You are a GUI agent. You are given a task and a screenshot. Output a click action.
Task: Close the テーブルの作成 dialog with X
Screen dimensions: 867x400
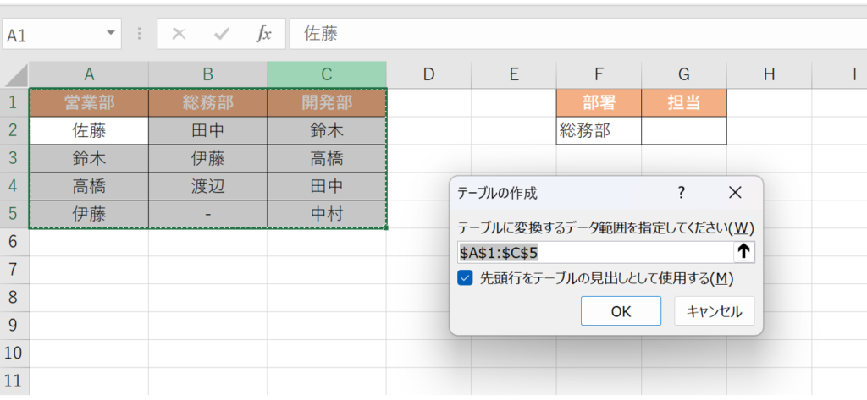click(734, 193)
